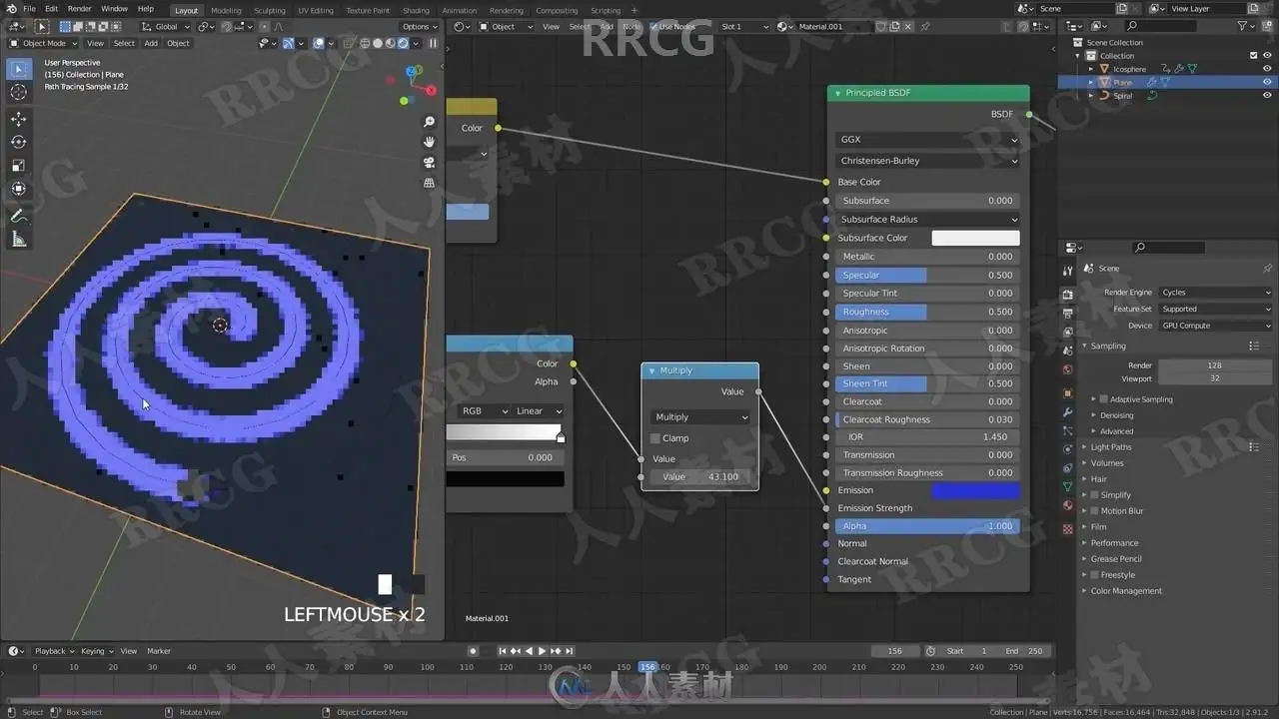
Task: Enable the Motion Blur checkbox
Action: point(1095,511)
